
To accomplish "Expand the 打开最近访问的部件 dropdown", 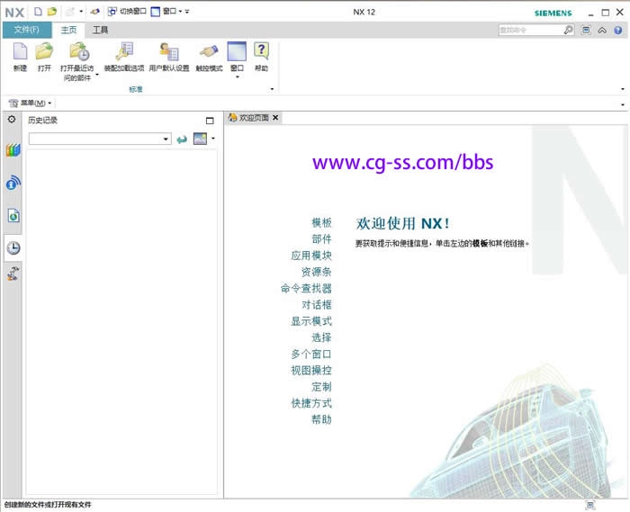I will (x=96, y=76).
